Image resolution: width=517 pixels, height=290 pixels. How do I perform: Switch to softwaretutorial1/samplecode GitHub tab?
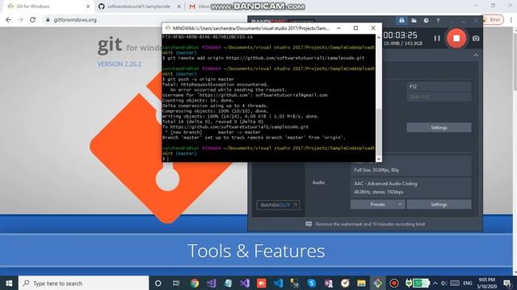pyautogui.click(x=139, y=6)
